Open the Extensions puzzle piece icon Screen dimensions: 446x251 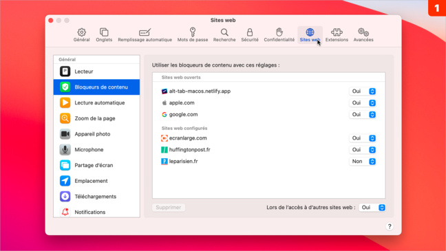point(337,32)
